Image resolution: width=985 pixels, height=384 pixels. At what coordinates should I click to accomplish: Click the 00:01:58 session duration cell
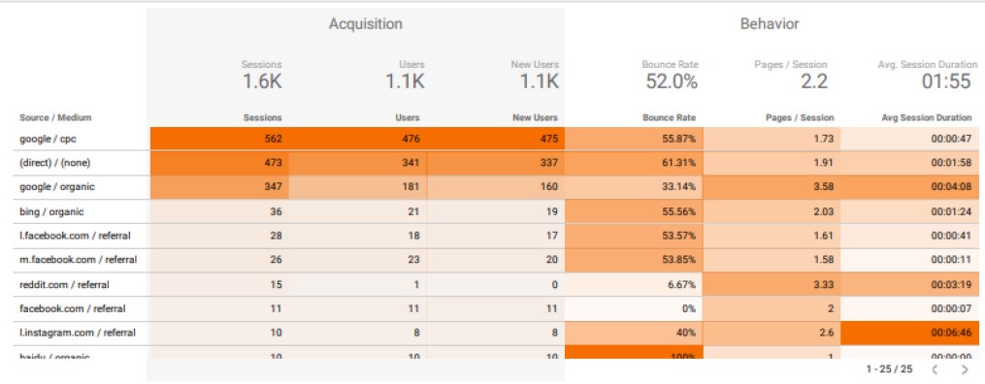click(910, 163)
